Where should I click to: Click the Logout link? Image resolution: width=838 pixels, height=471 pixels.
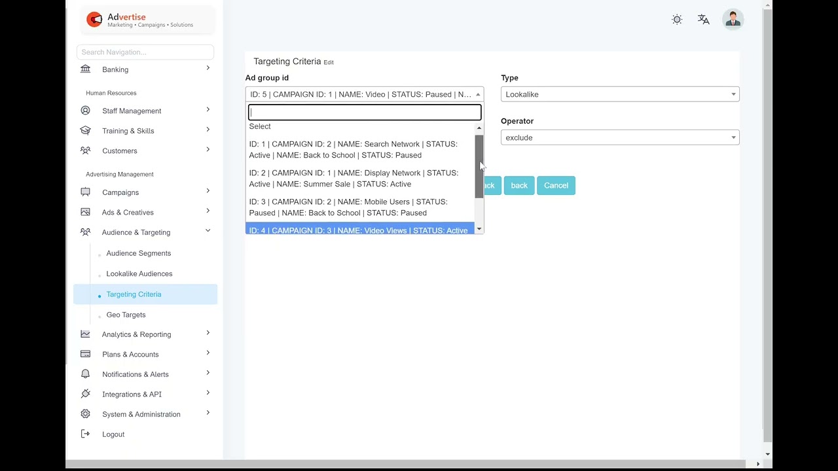coord(113,434)
